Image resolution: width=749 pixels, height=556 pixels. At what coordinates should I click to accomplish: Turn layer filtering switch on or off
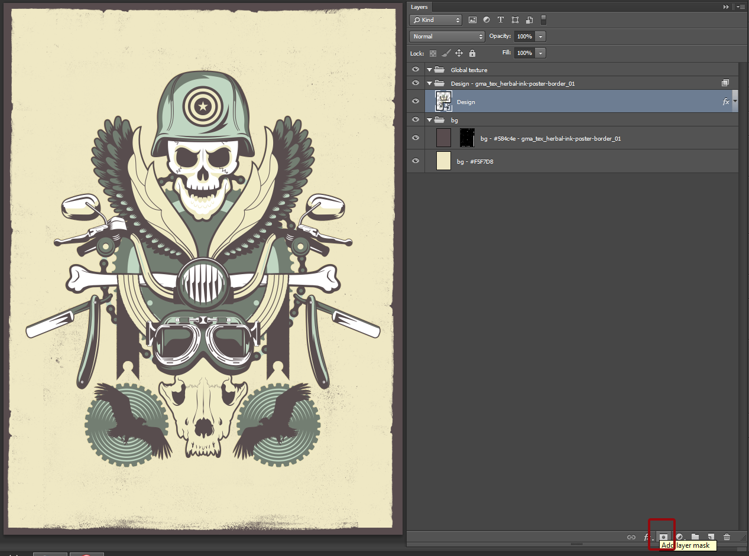click(x=543, y=20)
